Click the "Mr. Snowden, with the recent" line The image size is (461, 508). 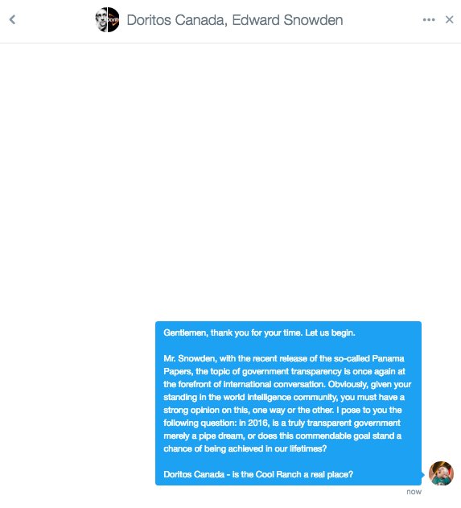pyautogui.click(x=283, y=358)
